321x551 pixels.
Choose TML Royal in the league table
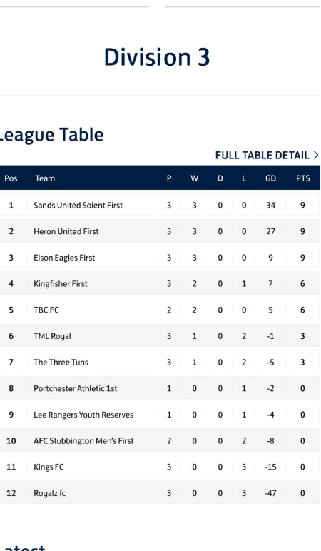tap(52, 336)
